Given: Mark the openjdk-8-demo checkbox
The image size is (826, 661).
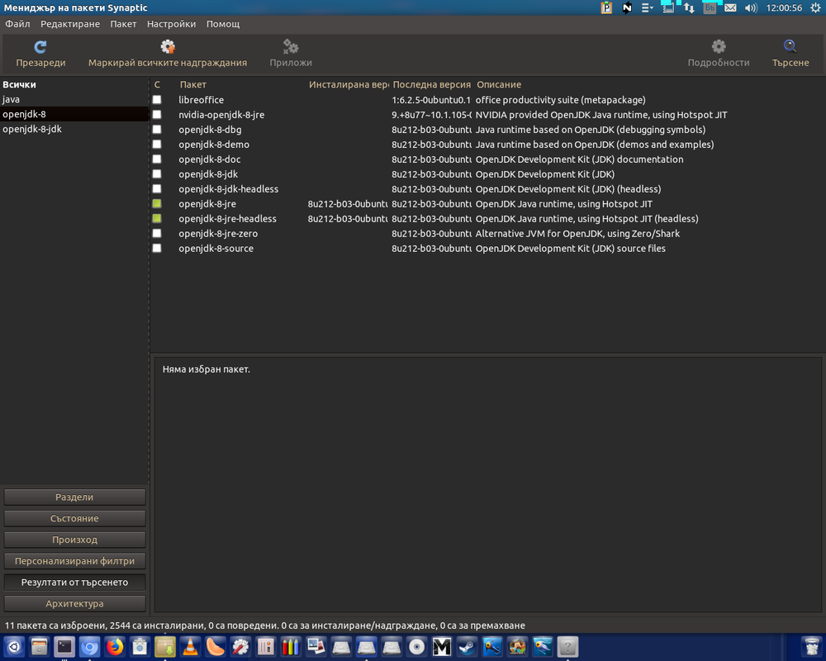Looking at the screenshot, I should (157, 144).
